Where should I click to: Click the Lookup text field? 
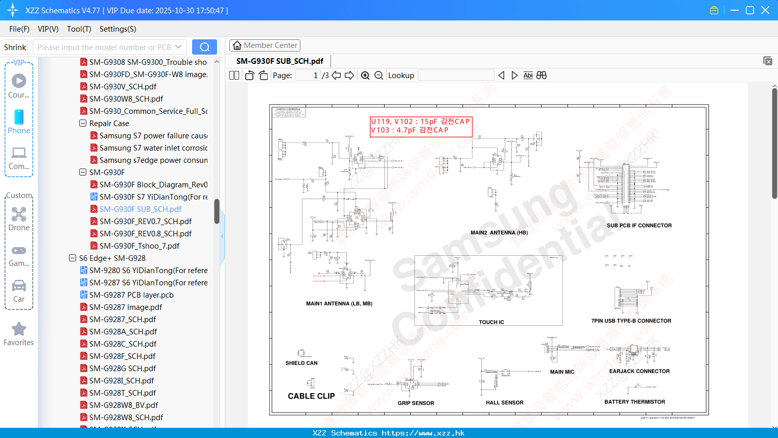click(456, 75)
